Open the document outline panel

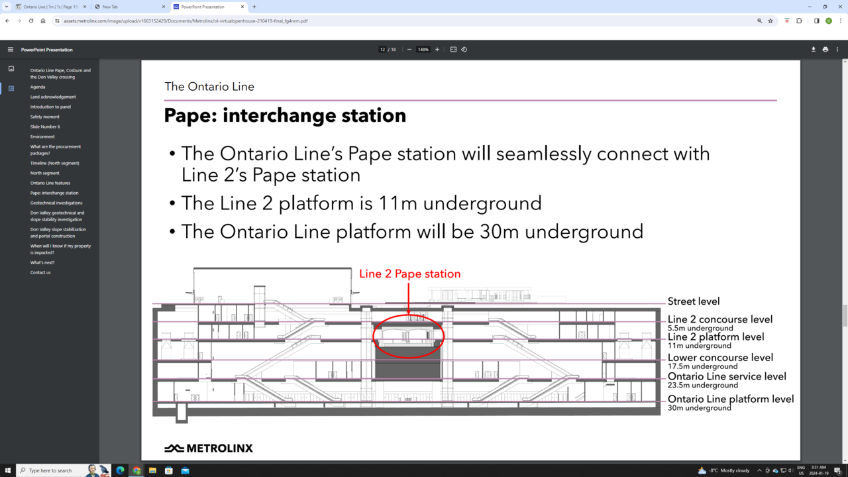(x=11, y=88)
